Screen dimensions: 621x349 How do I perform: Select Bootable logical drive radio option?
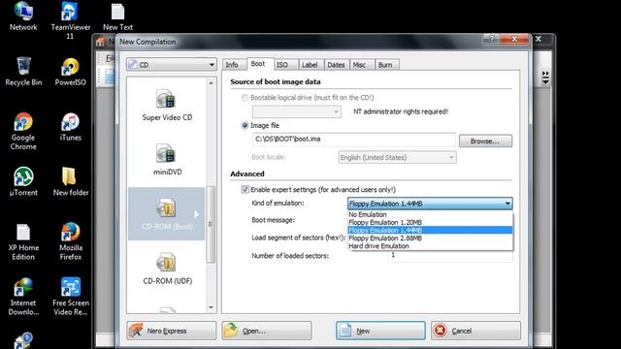pos(245,97)
